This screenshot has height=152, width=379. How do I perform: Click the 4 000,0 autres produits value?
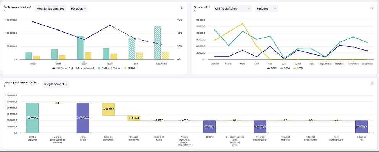click(x=184, y=120)
